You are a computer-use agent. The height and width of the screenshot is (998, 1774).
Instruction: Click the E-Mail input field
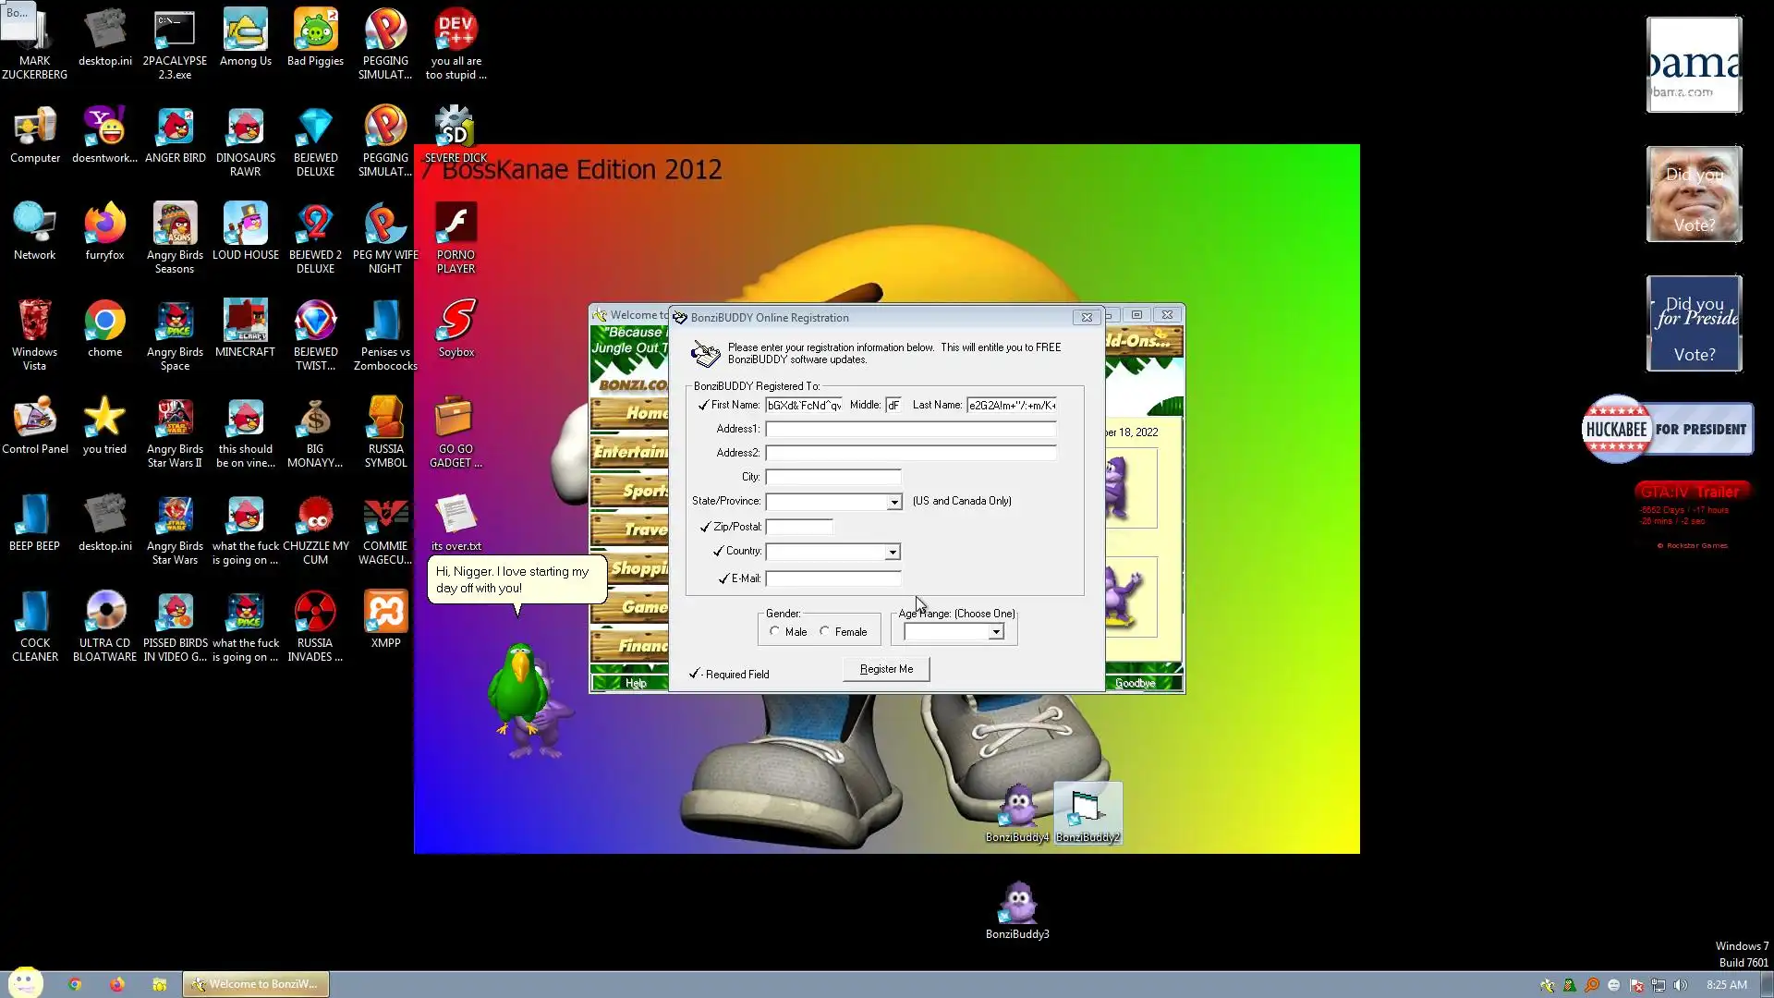832,578
